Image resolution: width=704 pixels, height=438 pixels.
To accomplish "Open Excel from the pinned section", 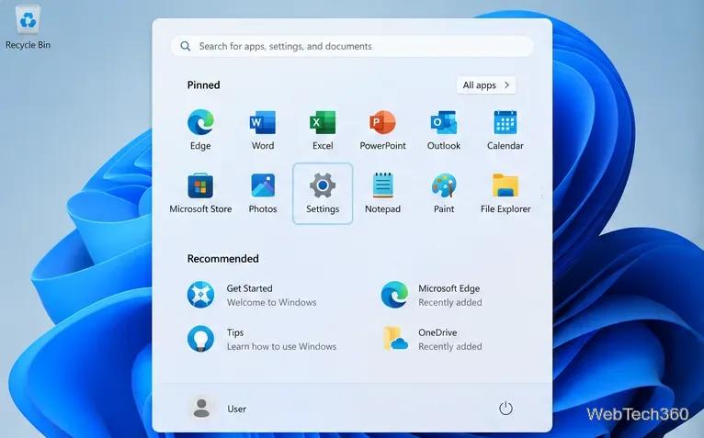I will click(323, 129).
